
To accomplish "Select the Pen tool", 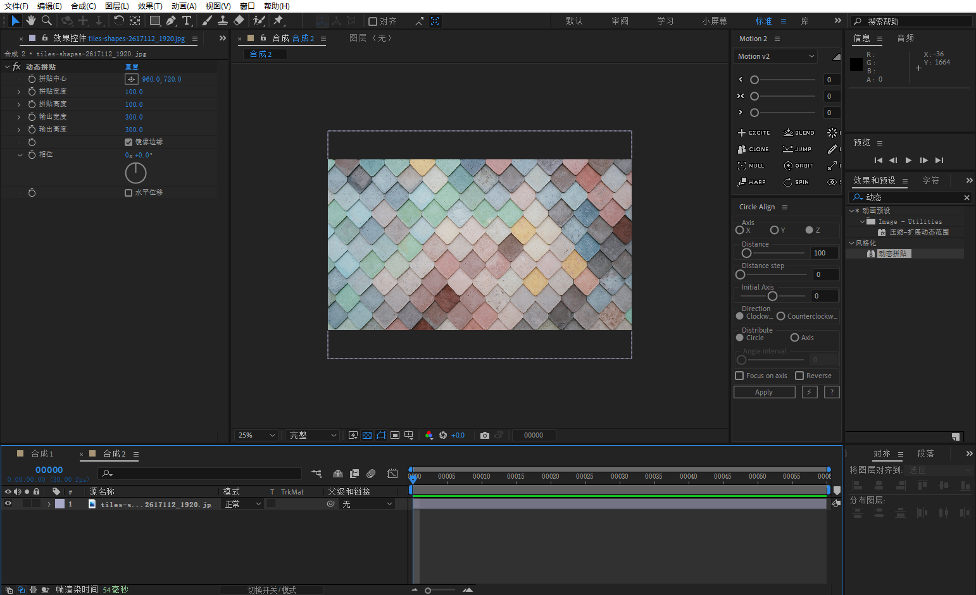I will tap(171, 21).
